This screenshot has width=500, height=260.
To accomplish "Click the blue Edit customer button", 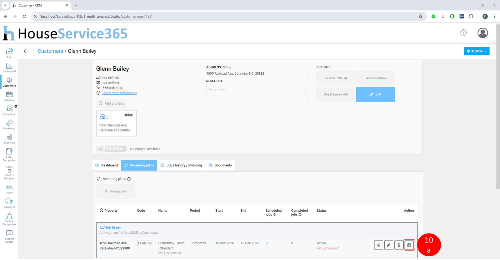I will tap(375, 94).
